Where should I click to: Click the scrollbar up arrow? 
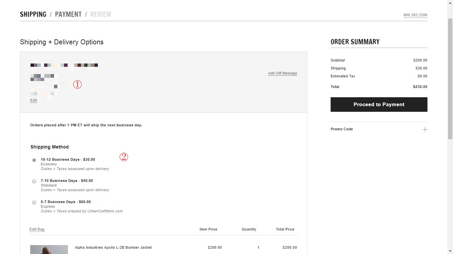point(450,2)
